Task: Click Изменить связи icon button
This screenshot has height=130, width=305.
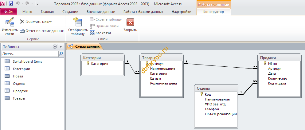Action: (10, 26)
